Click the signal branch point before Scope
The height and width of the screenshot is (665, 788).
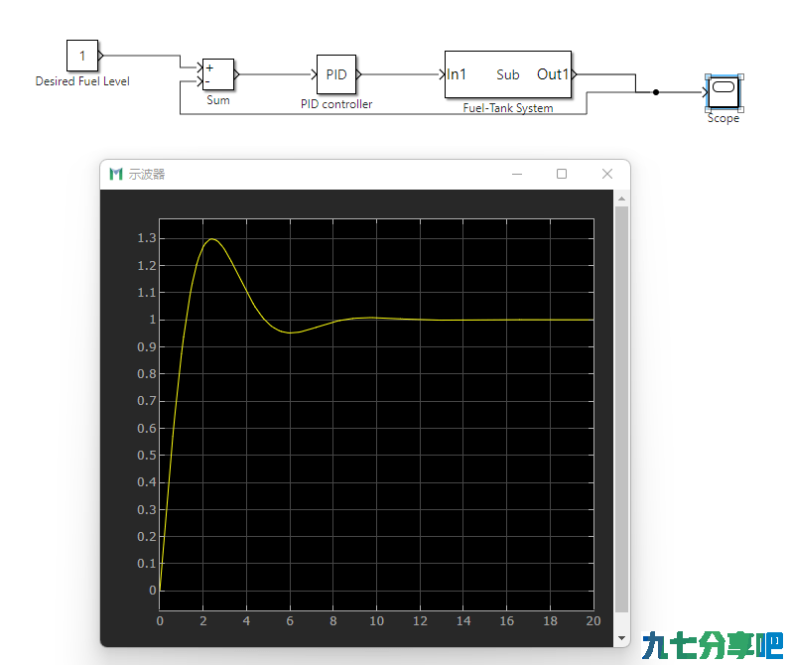click(x=656, y=92)
